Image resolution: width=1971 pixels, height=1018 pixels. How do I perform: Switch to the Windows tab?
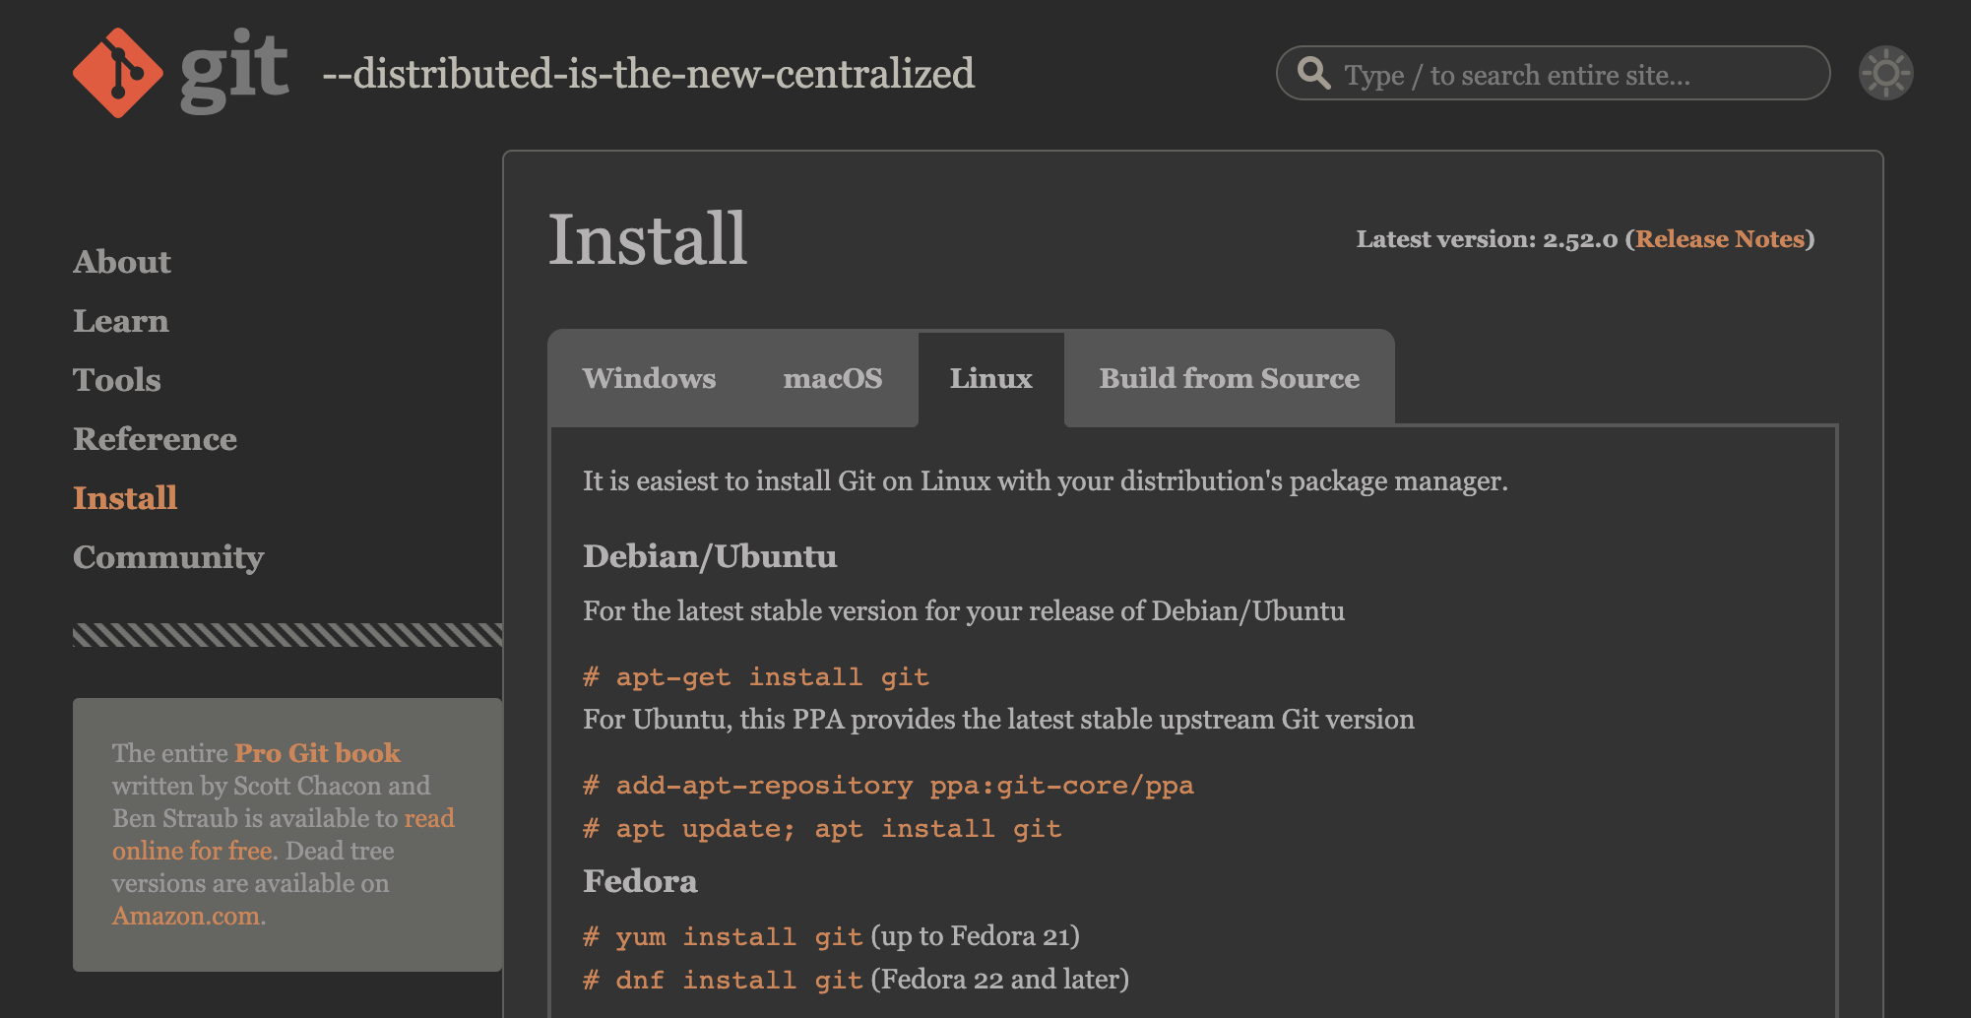point(649,379)
